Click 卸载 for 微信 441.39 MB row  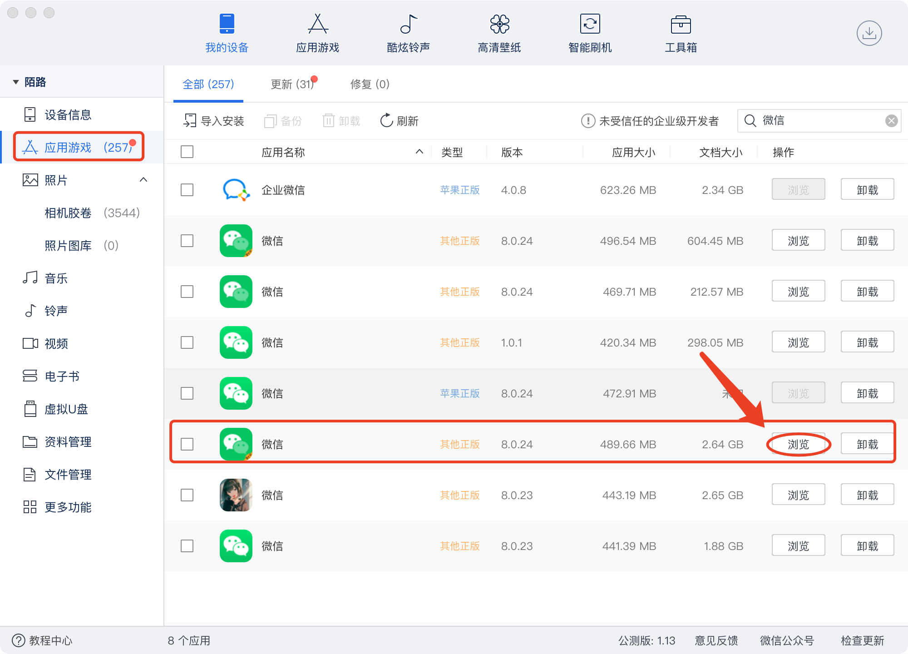[x=868, y=546]
